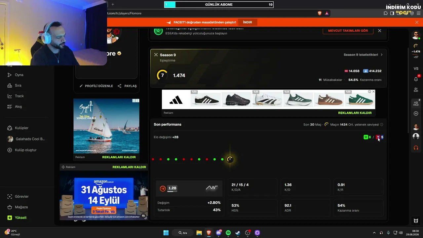
Task: Open File Explorer from the taskbar
Action: 199,233
